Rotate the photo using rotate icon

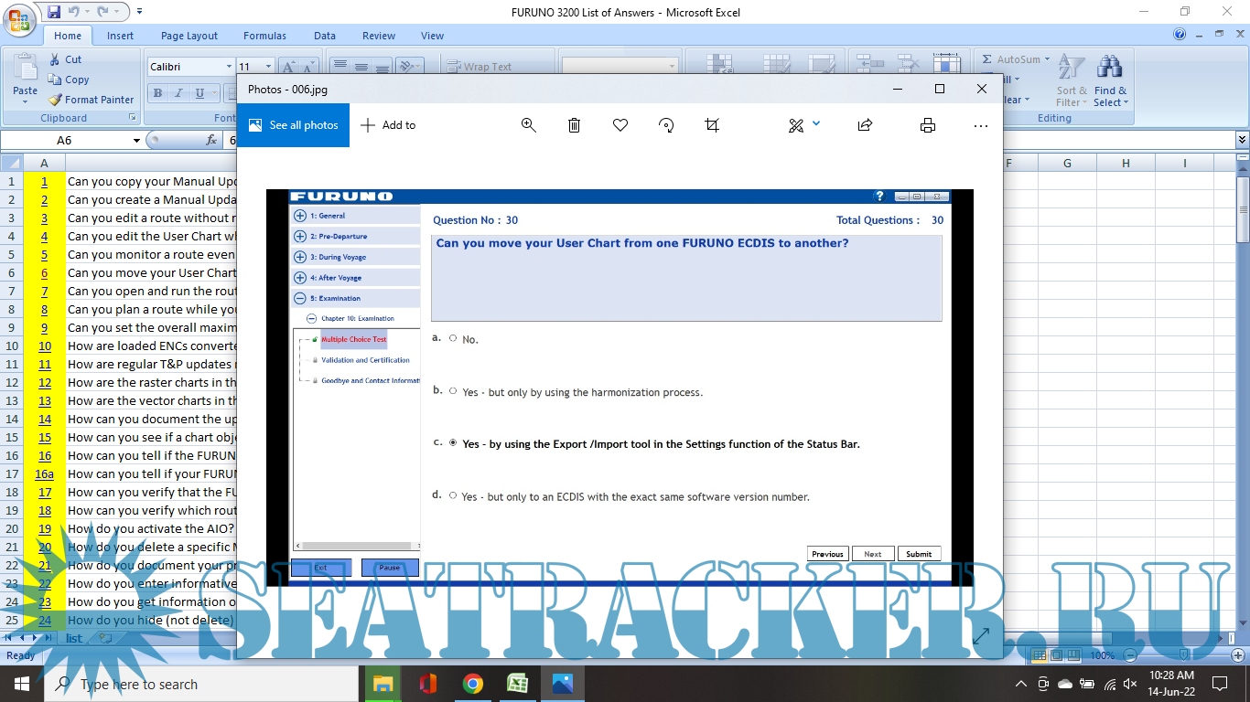[666, 125]
